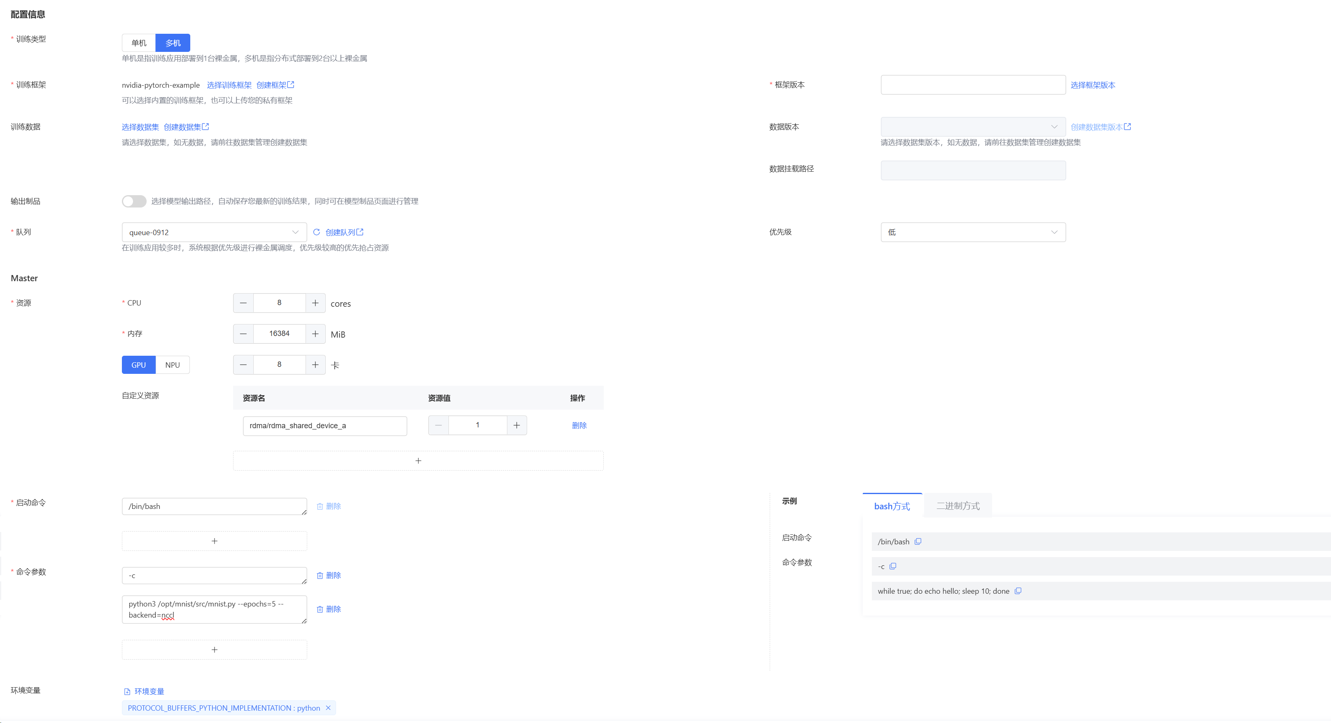Switch to 二进制方式 example tab
The width and height of the screenshot is (1331, 723).
[957, 506]
